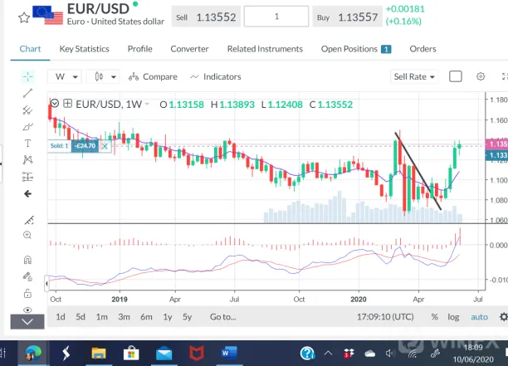
Task: Switch to the Profile tab
Action: point(140,49)
